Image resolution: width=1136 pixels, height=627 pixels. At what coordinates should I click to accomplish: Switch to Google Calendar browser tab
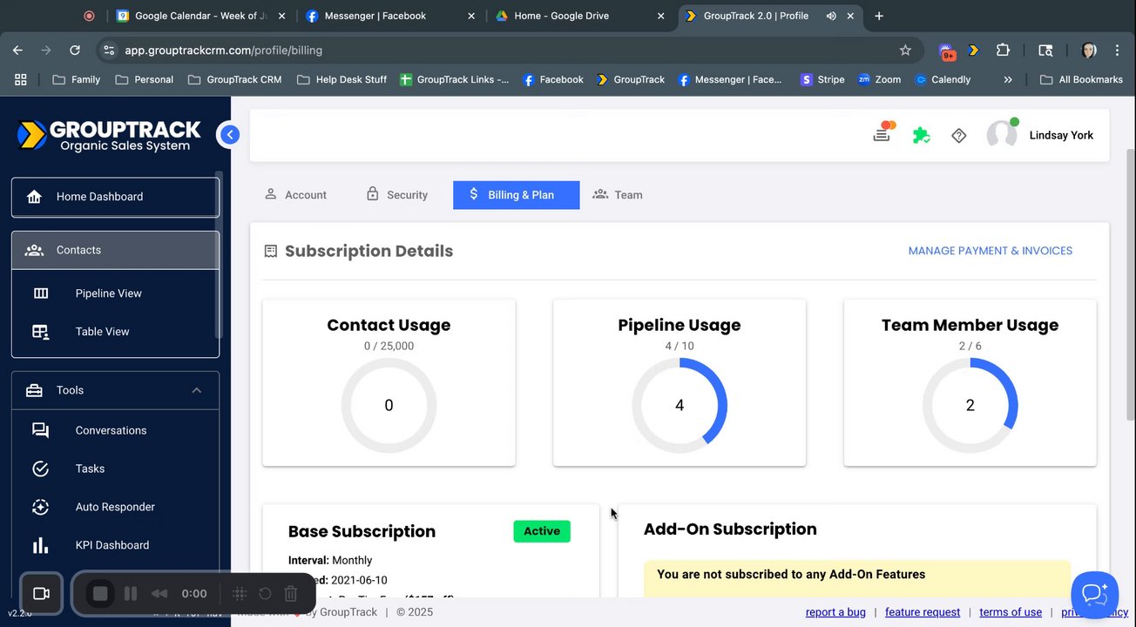coord(202,16)
